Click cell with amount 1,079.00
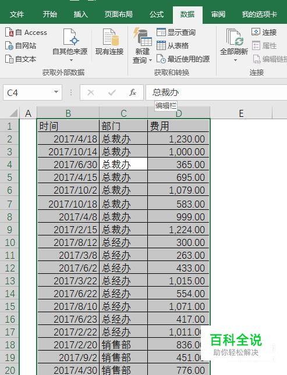Viewport: 287px width, 375px height. [179, 190]
